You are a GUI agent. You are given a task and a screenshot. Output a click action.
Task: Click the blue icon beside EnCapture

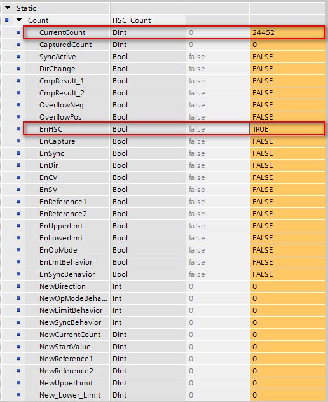(x=18, y=141)
